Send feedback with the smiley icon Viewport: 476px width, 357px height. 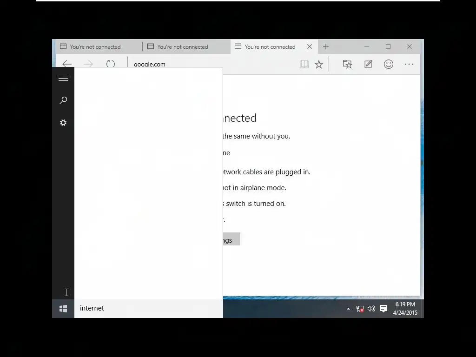click(x=389, y=64)
